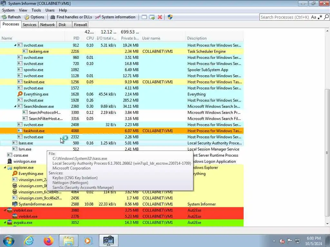Show hidden tray icons arrow

point(274,241)
